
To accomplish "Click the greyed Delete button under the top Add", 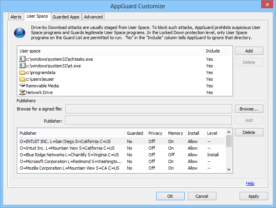I will point(249,62).
